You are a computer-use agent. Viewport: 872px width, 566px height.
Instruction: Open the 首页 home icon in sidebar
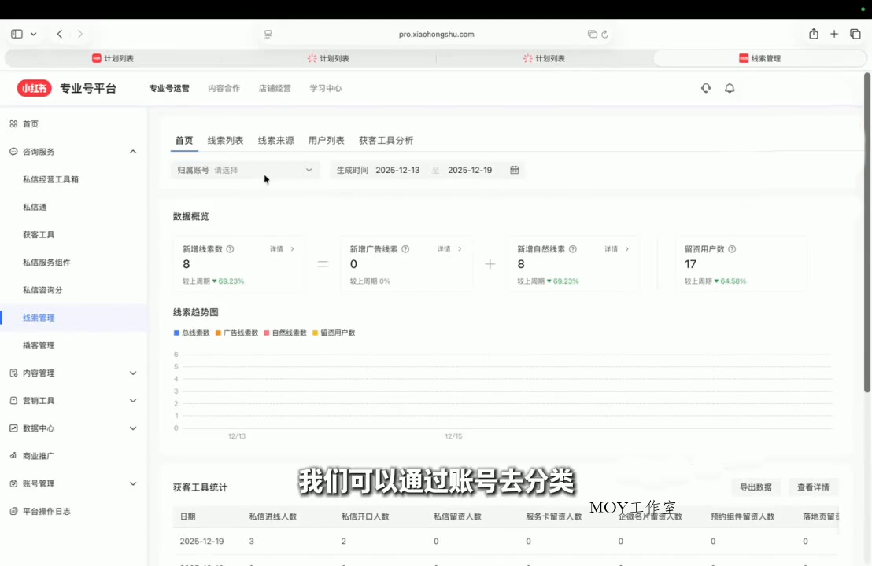14,123
